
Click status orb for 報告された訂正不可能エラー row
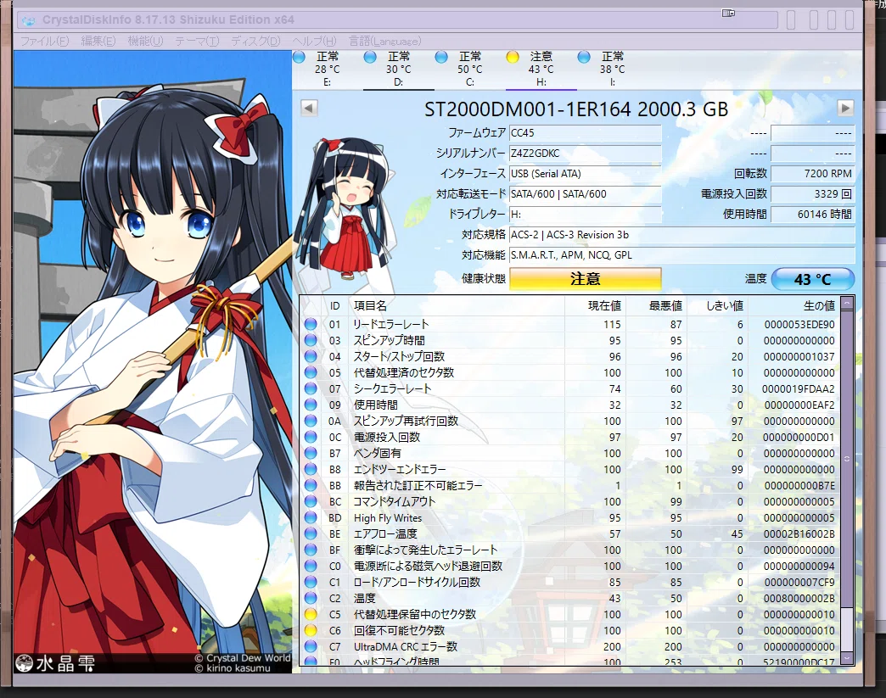point(311,485)
